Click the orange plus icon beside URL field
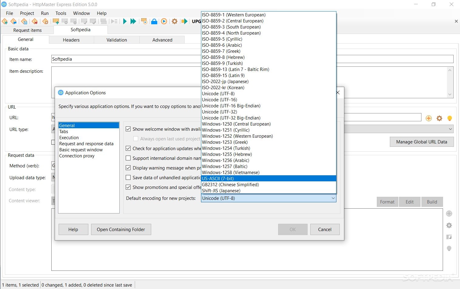The image size is (460, 289). tap(429, 118)
